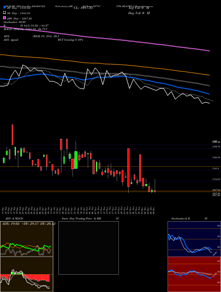Open the MACD histogram chart panel
This screenshot has height=292, width=221.
[x=27, y=274]
